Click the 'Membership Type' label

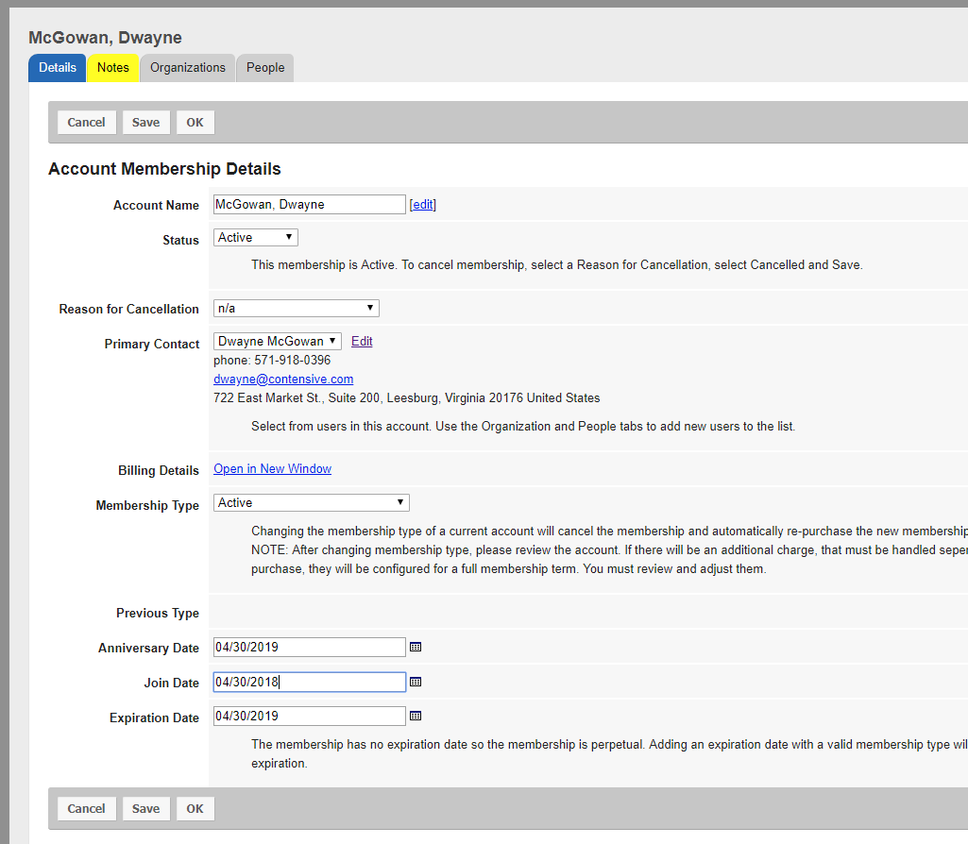click(x=147, y=506)
